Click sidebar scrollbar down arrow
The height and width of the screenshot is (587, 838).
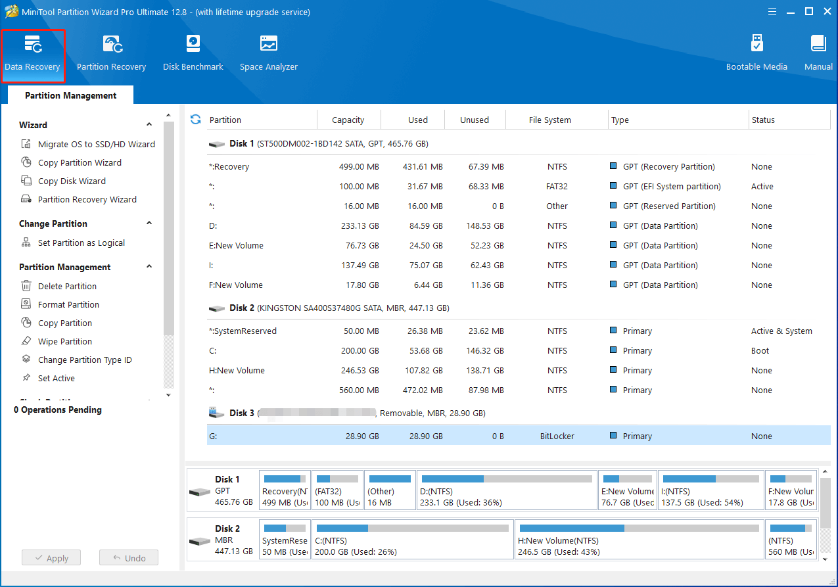(168, 395)
